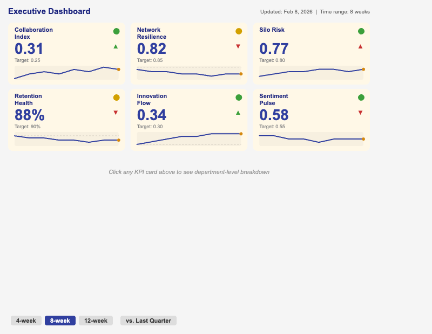Click the green up arrow on Innovation Flow
432x334 pixels.
click(x=238, y=113)
